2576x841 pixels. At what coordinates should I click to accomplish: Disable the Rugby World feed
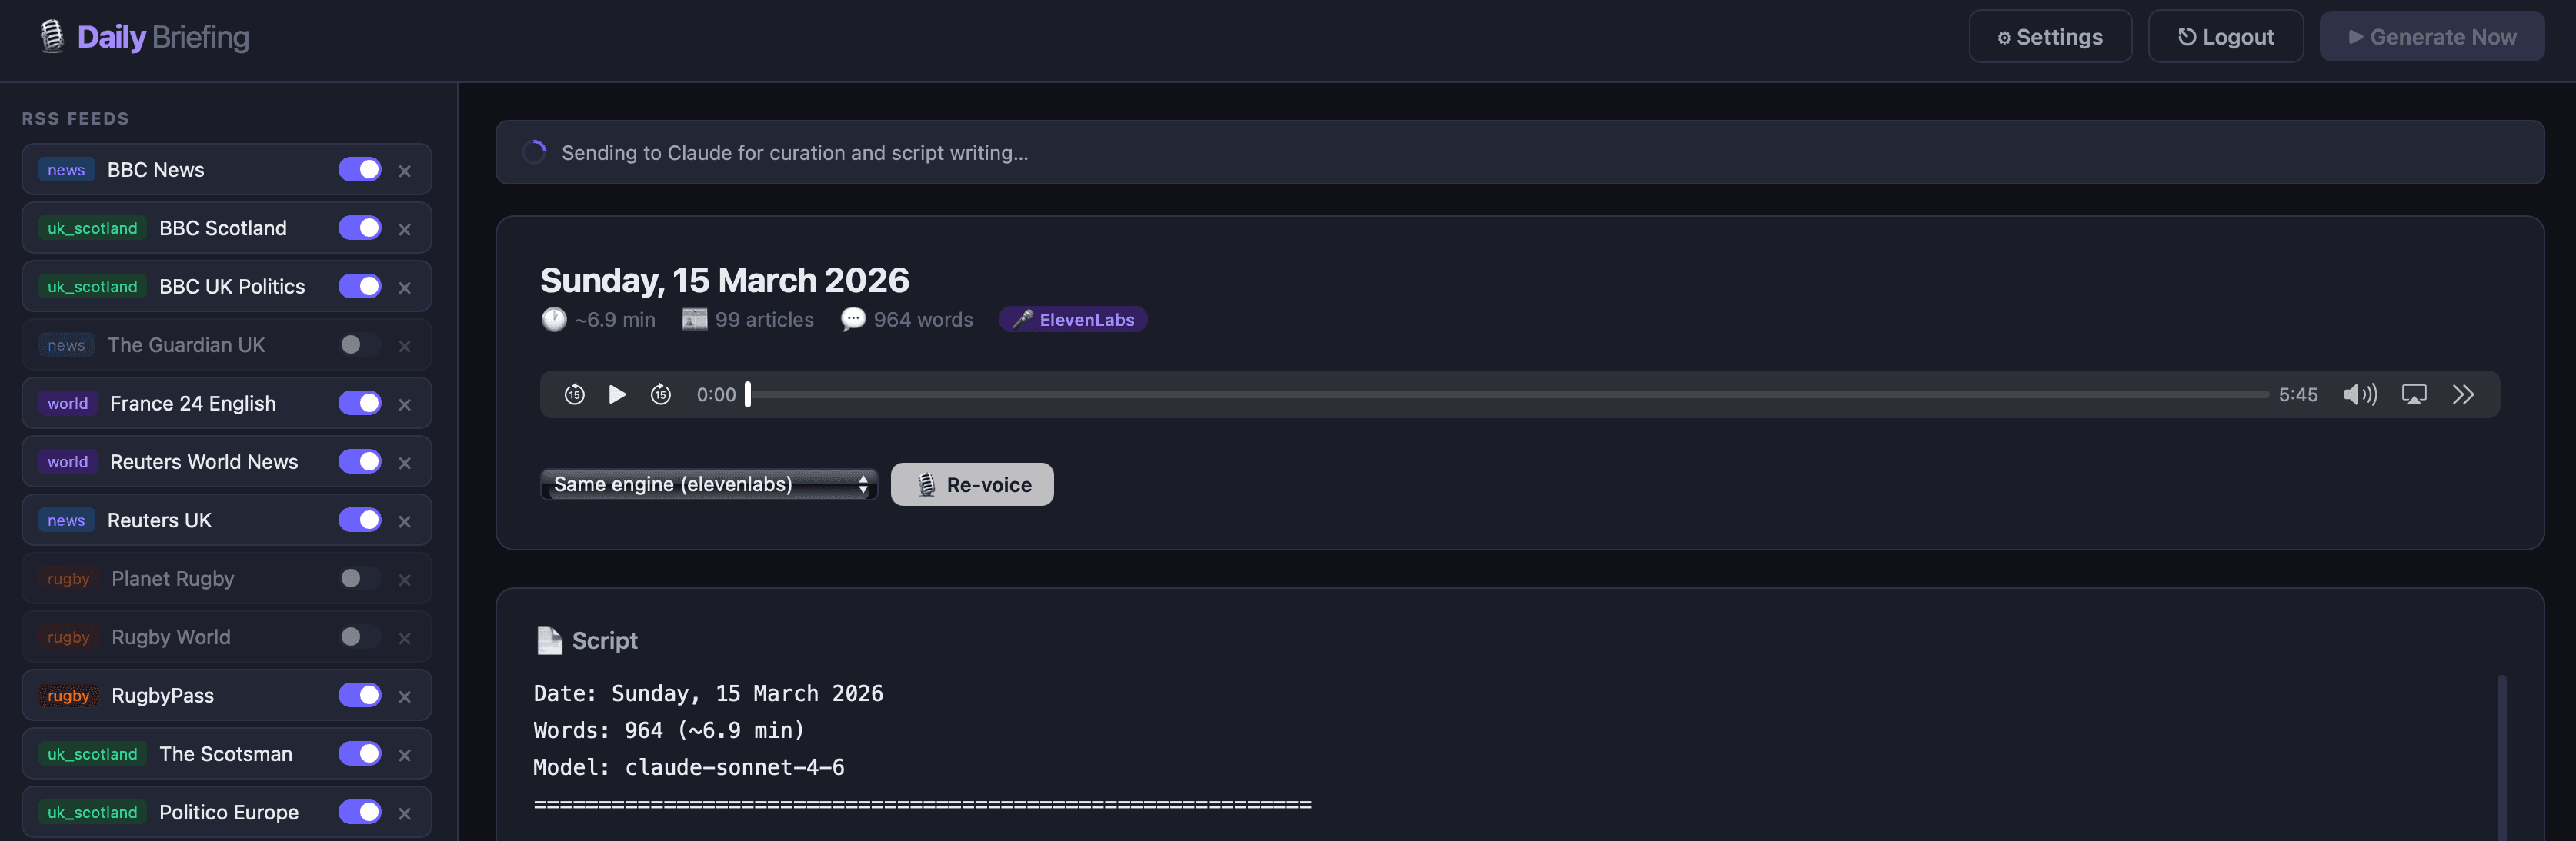[359, 637]
